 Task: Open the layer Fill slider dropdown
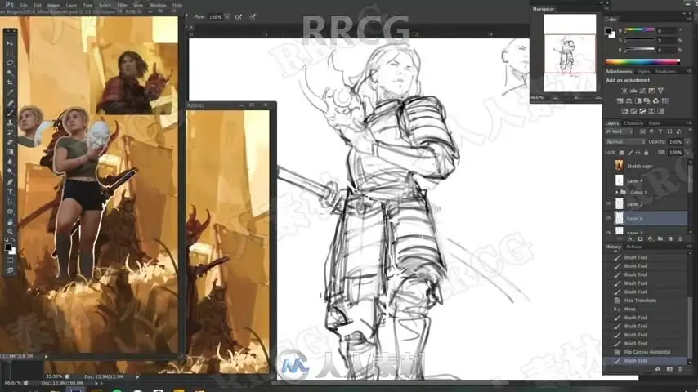click(x=687, y=153)
